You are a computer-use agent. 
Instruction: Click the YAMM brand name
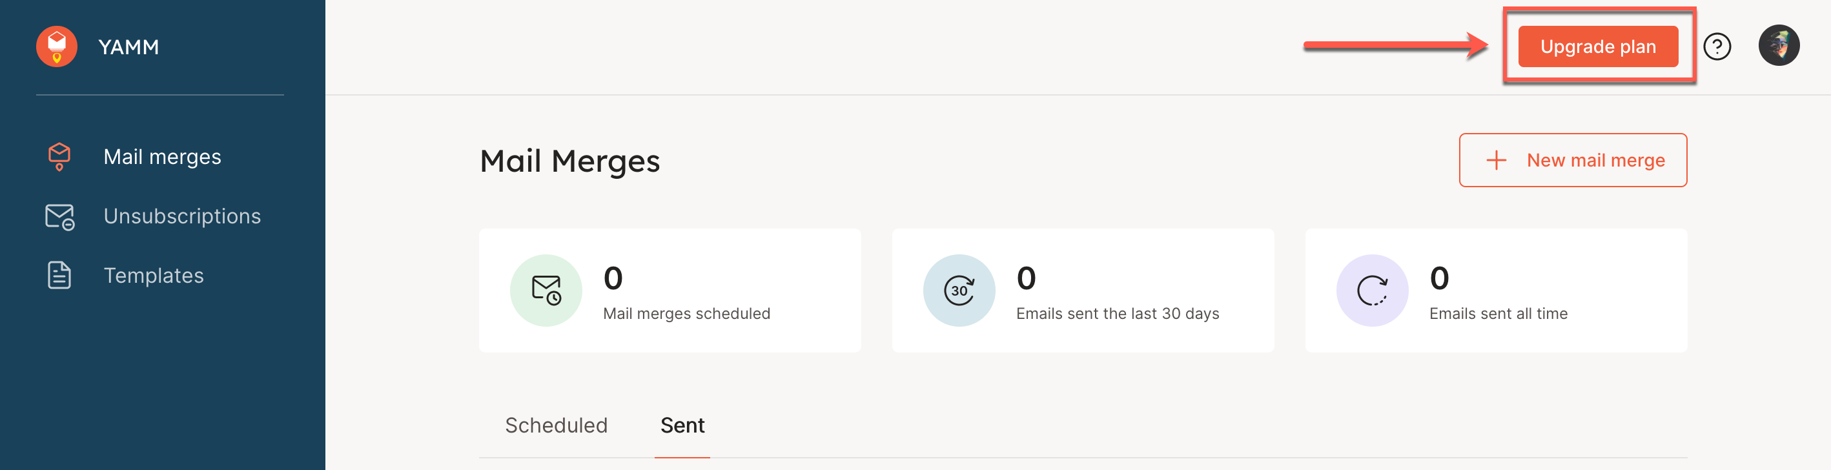[128, 47]
